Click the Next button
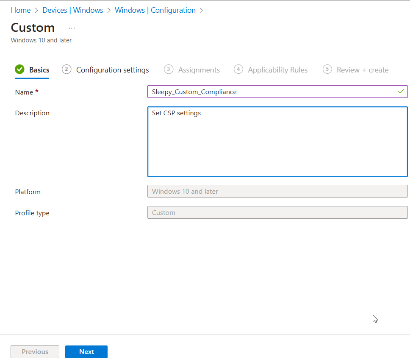Screen dimensions: 410x362 pyautogui.click(x=86, y=351)
